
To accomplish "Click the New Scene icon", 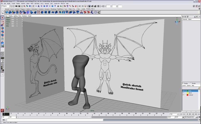I will (13, 6).
